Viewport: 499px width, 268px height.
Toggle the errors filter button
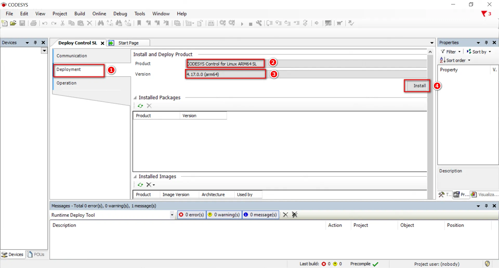[x=192, y=215]
